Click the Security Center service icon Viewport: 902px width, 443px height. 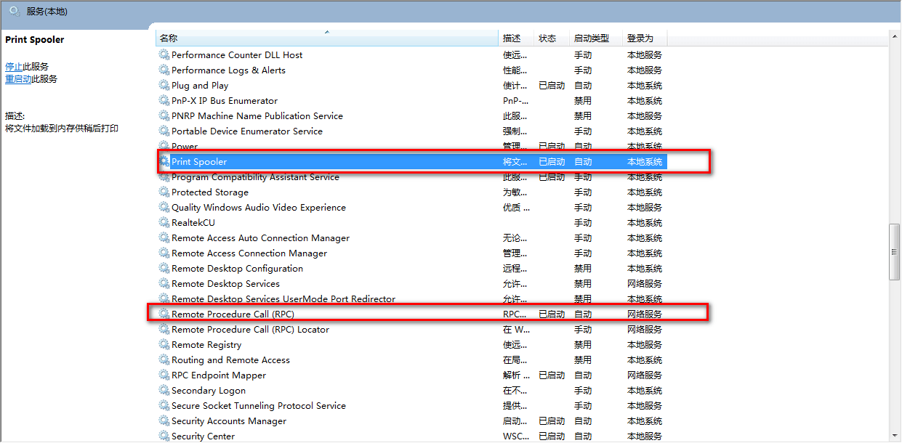coord(164,436)
